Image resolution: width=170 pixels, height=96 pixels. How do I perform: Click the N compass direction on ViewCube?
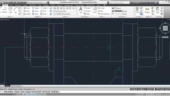click(165, 23)
